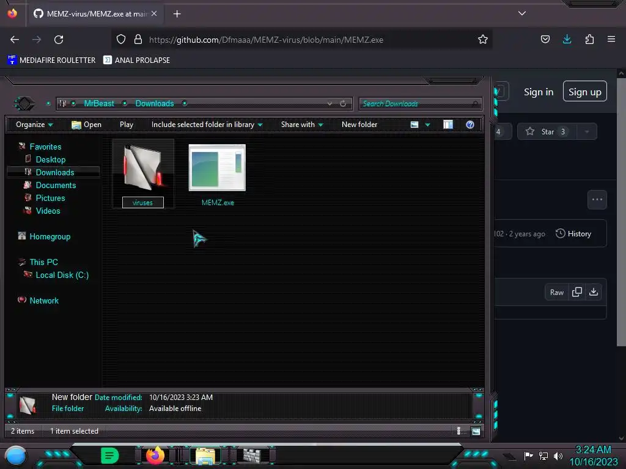Viewport: 626px width, 469px height.
Task: Go back in Firefox
Action: point(15,40)
